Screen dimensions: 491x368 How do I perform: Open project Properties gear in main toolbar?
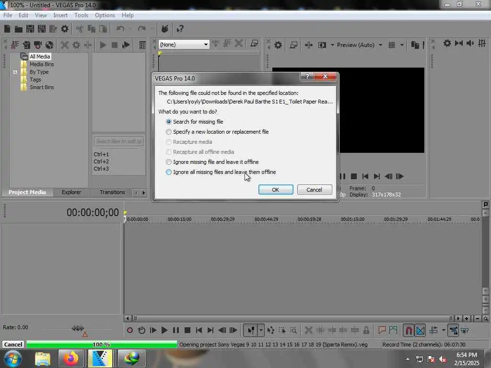click(65, 29)
